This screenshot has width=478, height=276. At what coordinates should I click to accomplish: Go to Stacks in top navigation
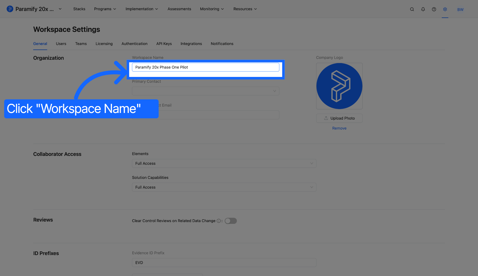79,9
